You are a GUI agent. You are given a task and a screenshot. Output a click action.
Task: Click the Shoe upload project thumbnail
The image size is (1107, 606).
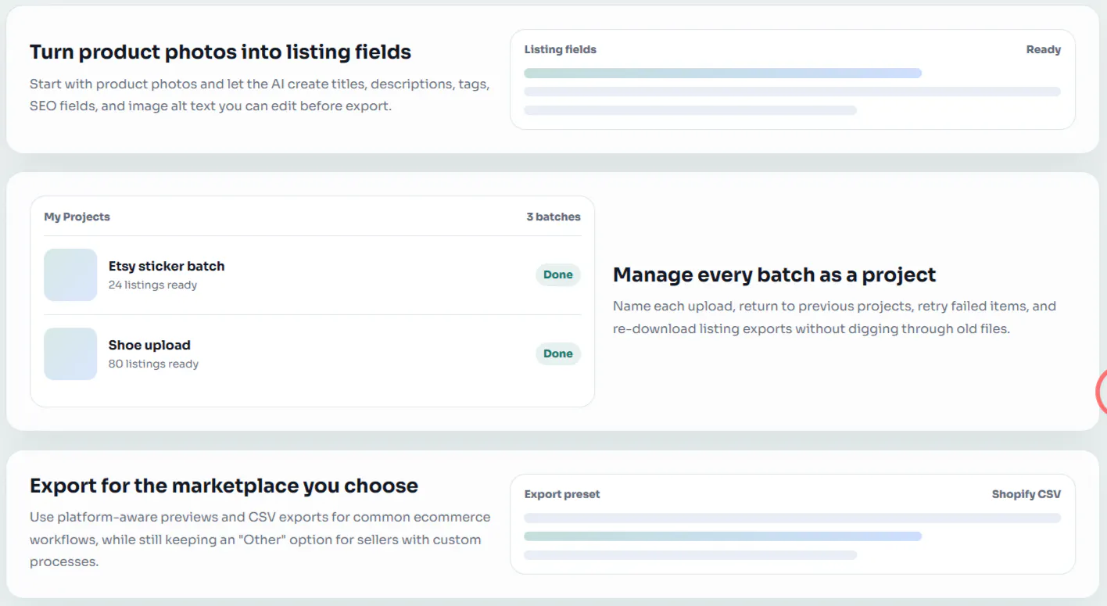(x=70, y=354)
